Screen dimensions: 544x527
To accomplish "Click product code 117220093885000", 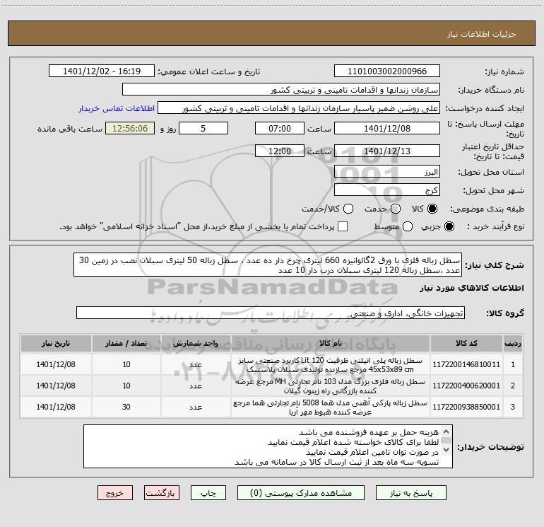I will point(466,407).
